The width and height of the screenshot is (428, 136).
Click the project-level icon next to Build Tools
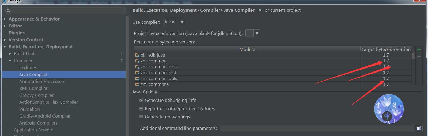point(122,54)
